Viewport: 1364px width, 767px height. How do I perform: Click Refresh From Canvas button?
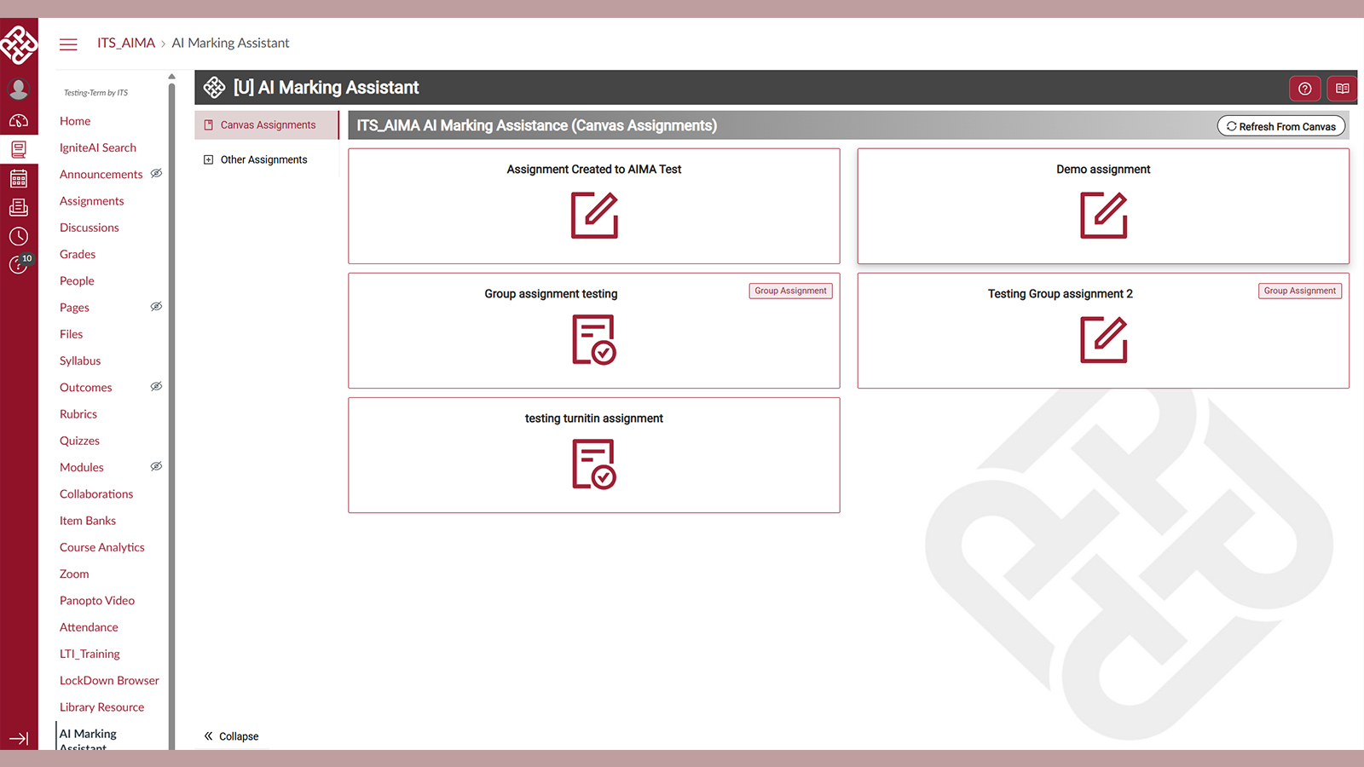[x=1280, y=126]
